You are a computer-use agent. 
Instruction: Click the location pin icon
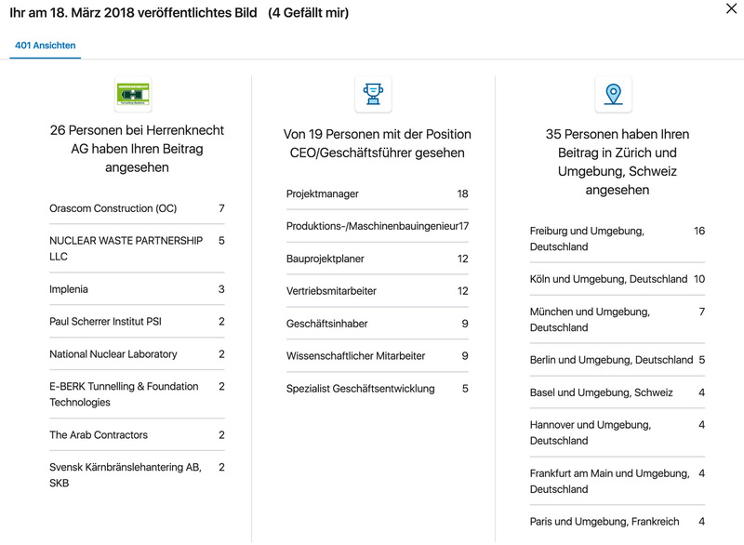(x=613, y=94)
